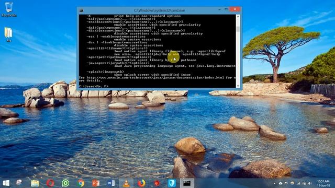Open File Explorer from the taskbar

point(35,183)
